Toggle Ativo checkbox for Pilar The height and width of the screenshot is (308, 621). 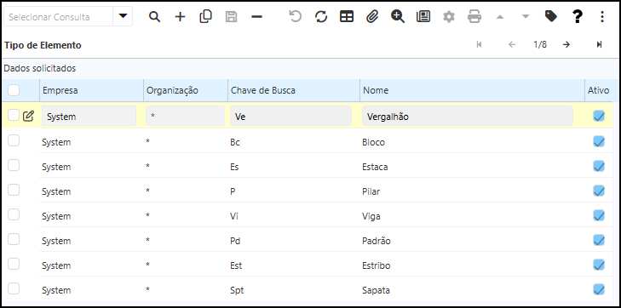click(x=599, y=191)
